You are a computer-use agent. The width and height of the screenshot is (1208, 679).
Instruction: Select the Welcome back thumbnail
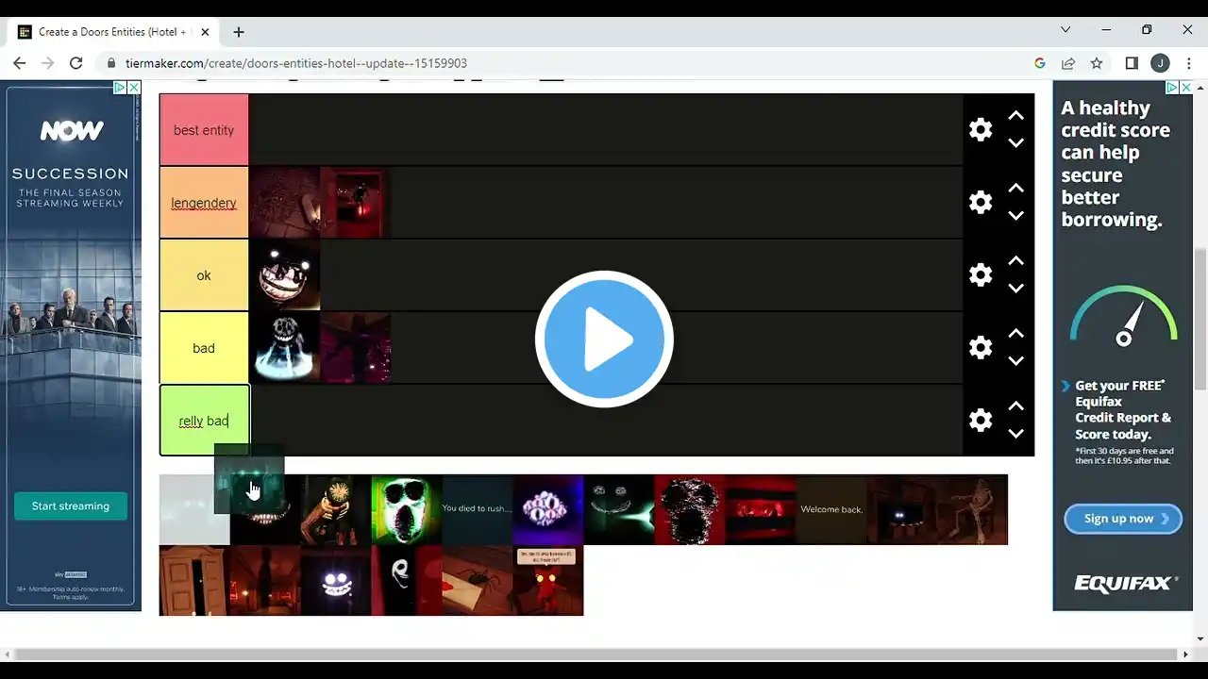click(x=831, y=509)
